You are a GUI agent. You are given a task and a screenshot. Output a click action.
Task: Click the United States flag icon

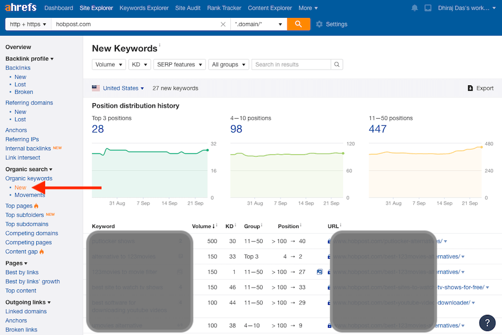coord(96,88)
